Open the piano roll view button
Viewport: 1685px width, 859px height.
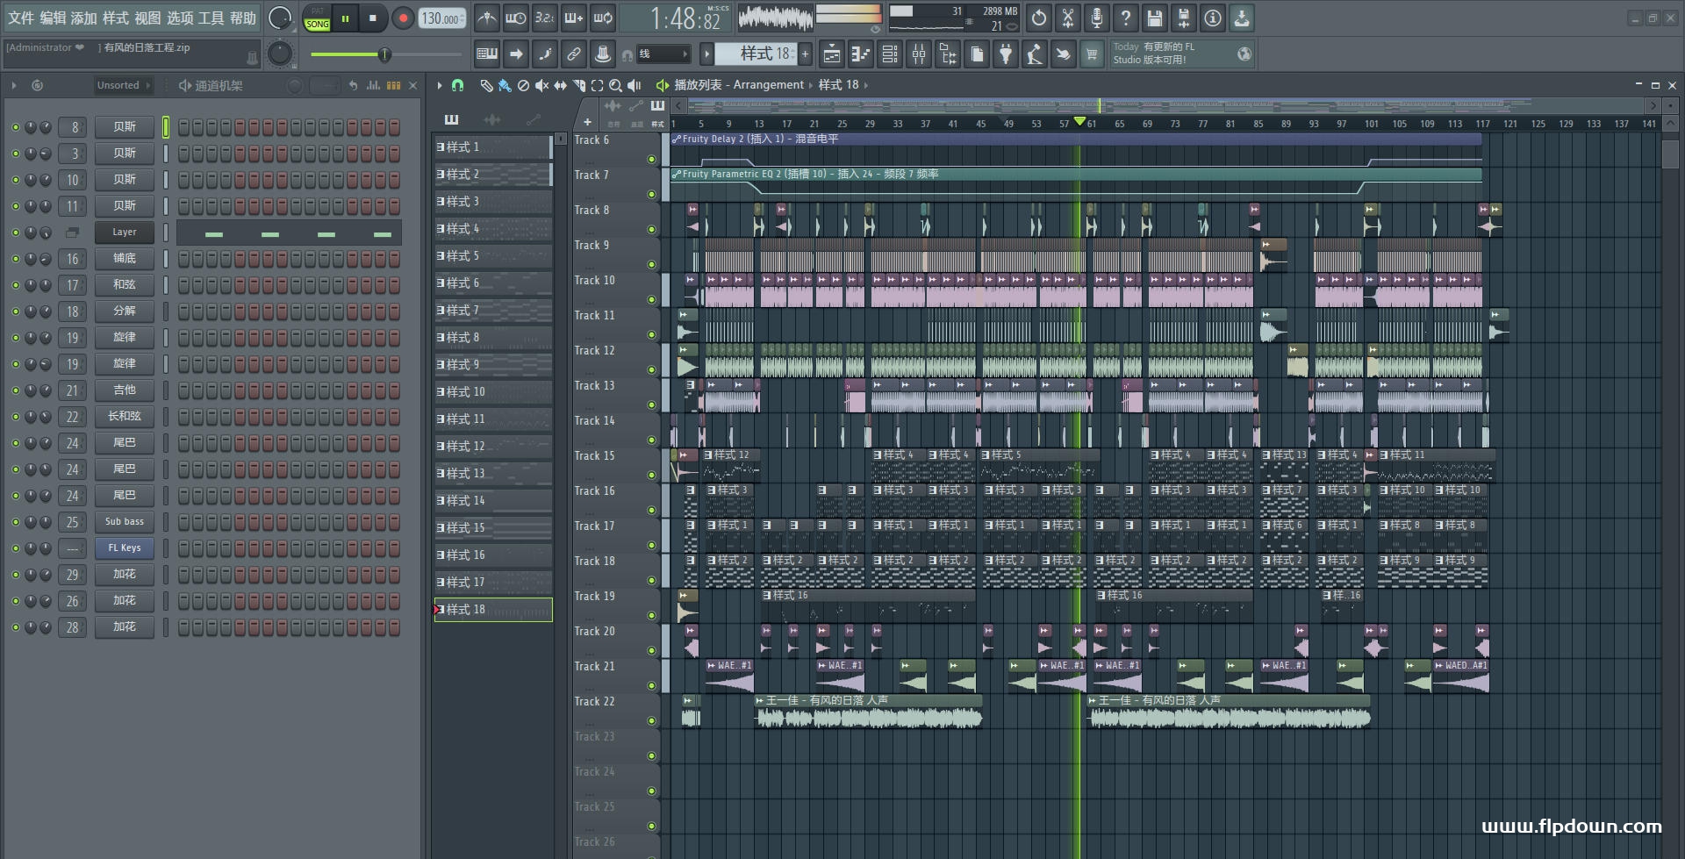(x=860, y=54)
